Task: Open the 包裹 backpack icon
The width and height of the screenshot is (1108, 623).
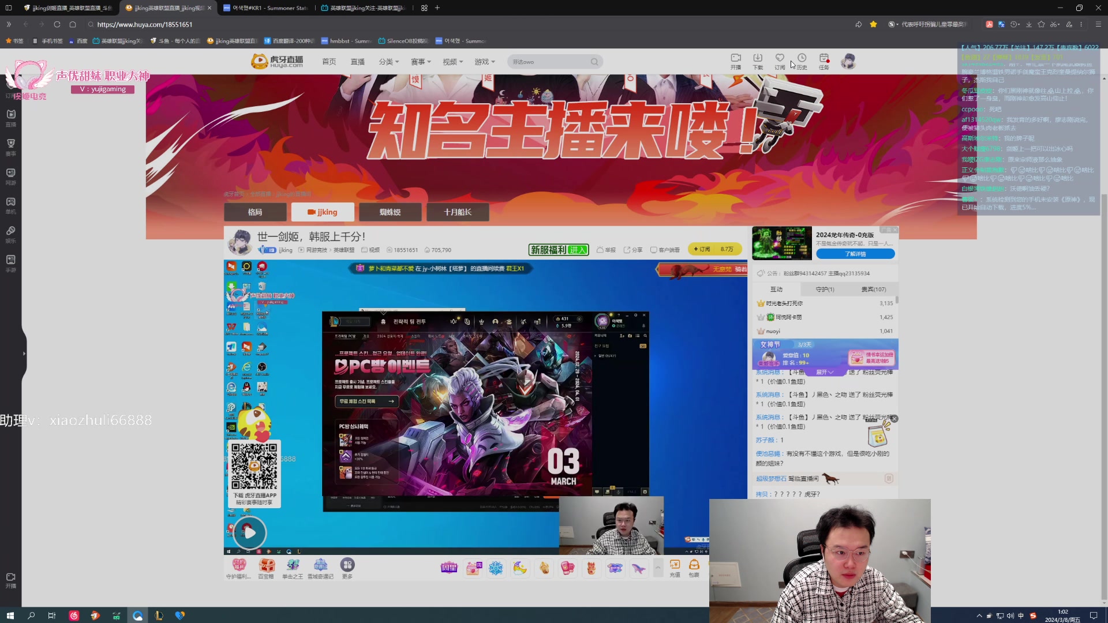Action: pyautogui.click(x=694, y=568)
